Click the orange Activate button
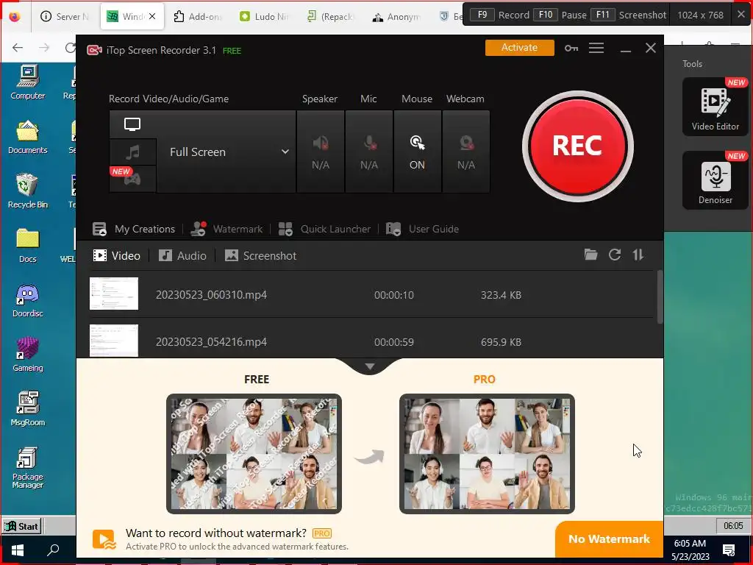 520,48
